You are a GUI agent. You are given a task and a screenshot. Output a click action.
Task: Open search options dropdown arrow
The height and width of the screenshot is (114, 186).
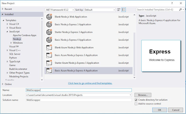tap(183, 10)
